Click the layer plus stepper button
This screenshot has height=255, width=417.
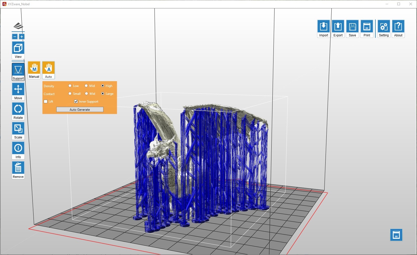[x=22, y=37]
